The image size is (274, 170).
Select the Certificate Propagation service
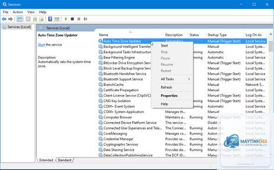121,90
